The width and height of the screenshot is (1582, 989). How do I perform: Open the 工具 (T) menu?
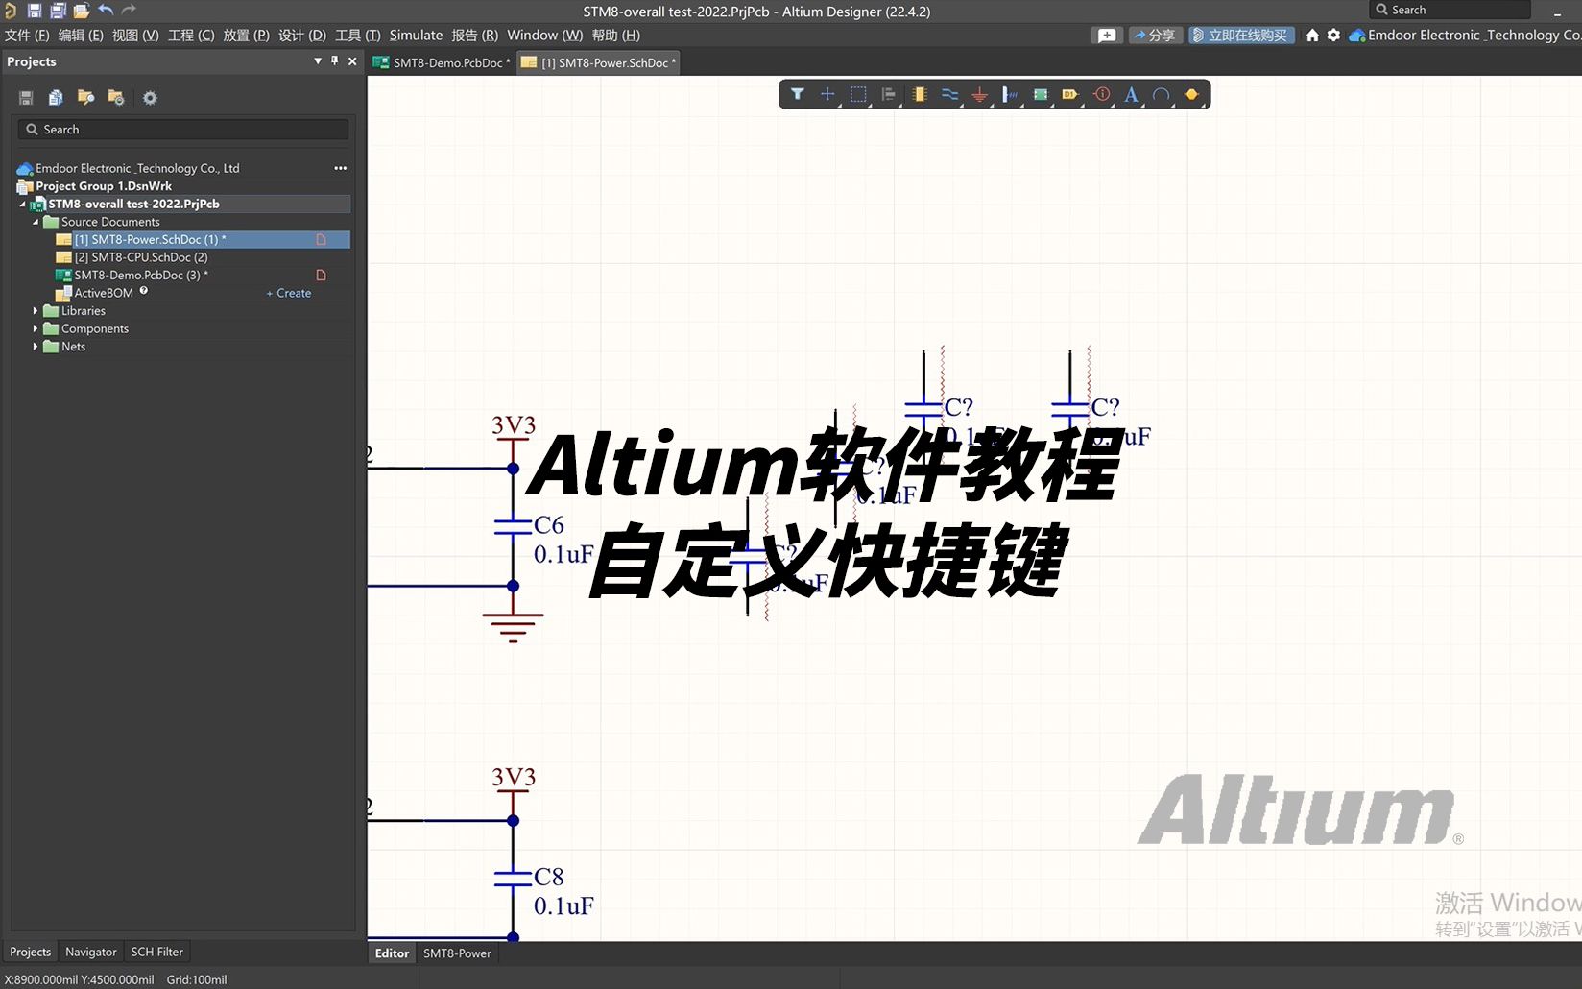[x=358, y=35]
